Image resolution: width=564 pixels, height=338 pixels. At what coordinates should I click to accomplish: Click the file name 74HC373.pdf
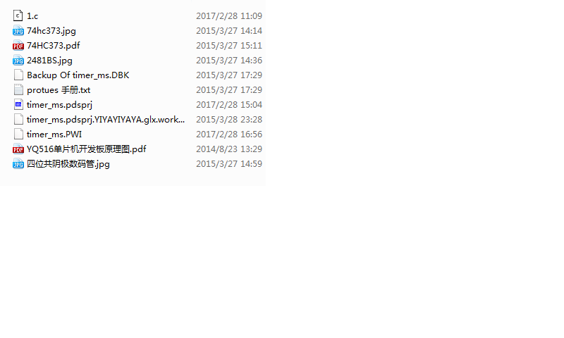[x=54, y=46]
